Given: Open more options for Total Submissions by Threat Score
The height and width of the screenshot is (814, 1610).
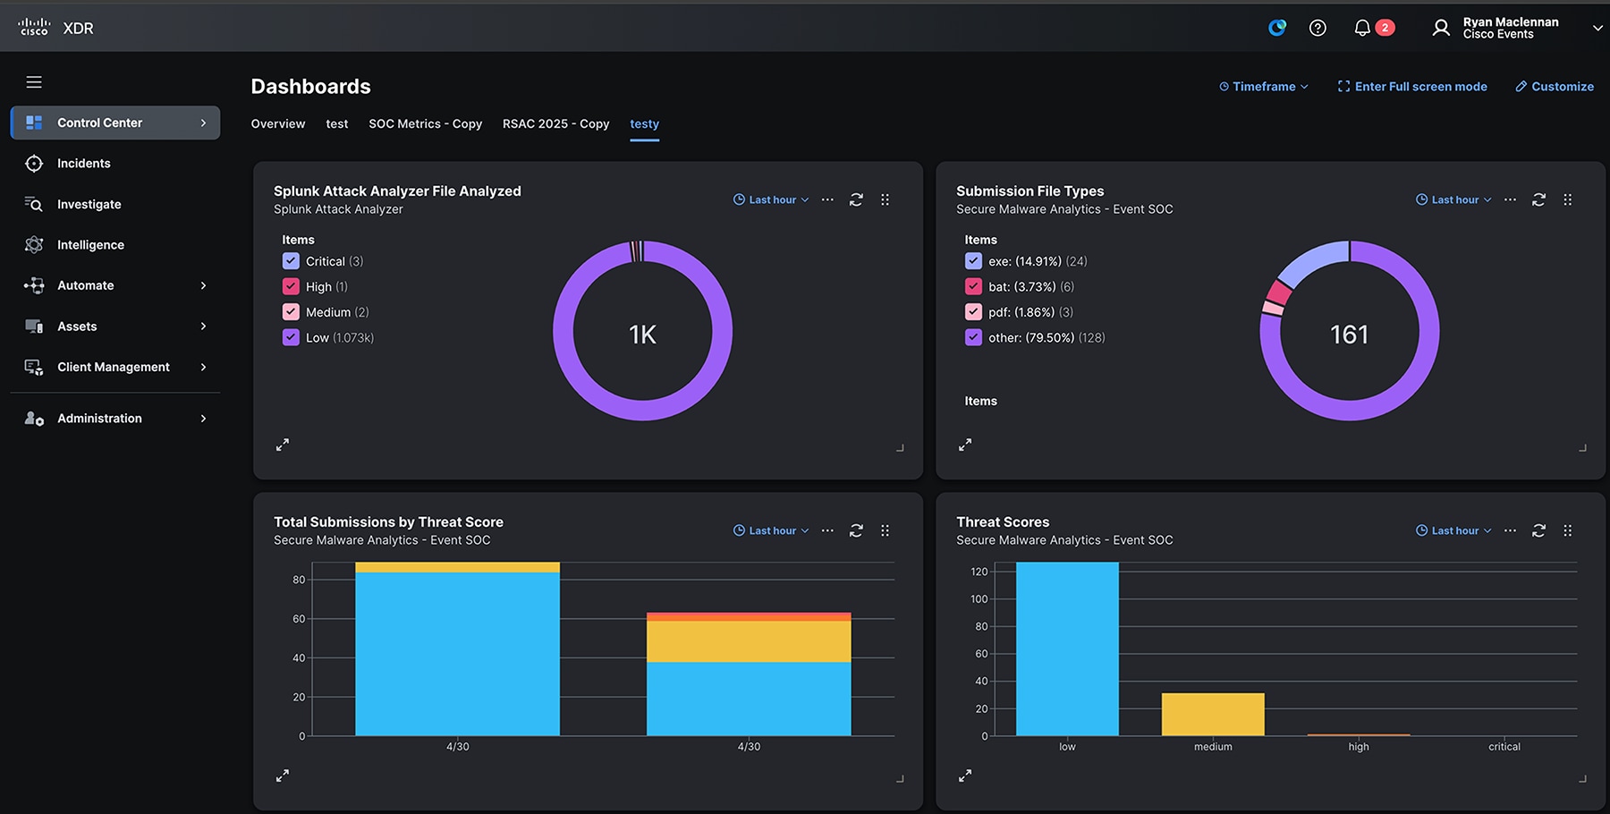Looking at the screenshot, I should (827, 530).
